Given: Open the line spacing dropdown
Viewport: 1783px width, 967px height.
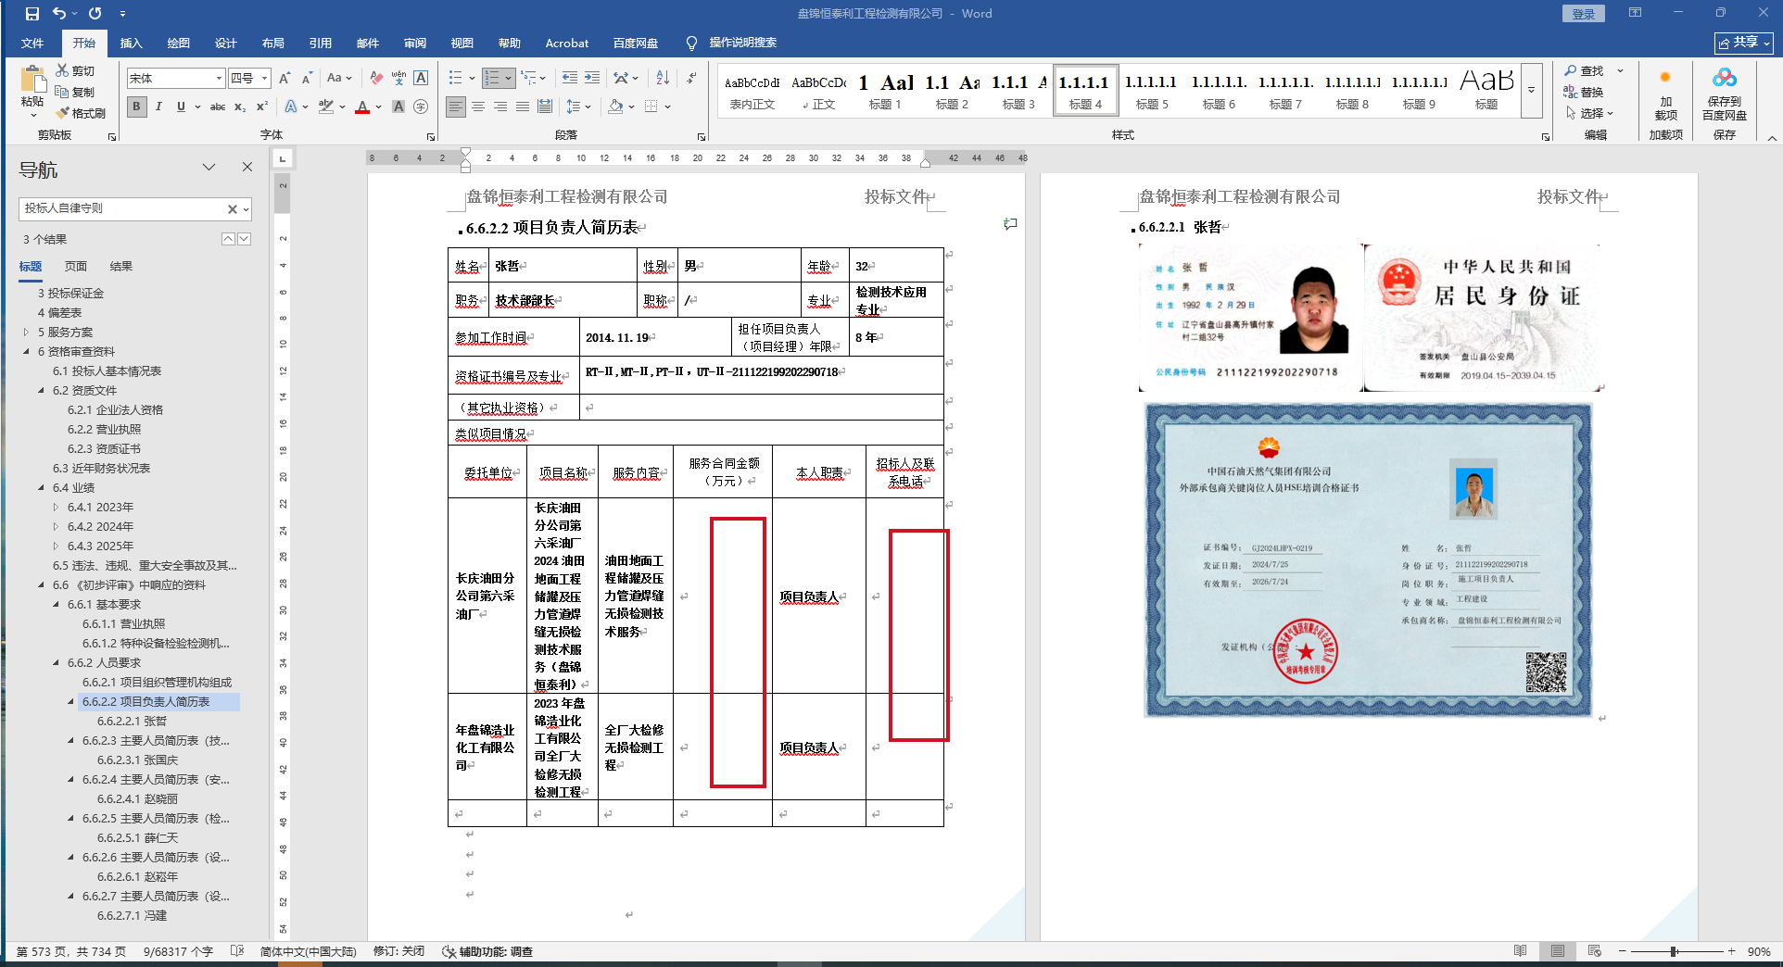Looking at the screenshot, I should (x=579, y=107).
